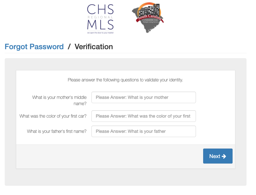Click the purple MLS letters in the CHS logo

click(100, 25)
